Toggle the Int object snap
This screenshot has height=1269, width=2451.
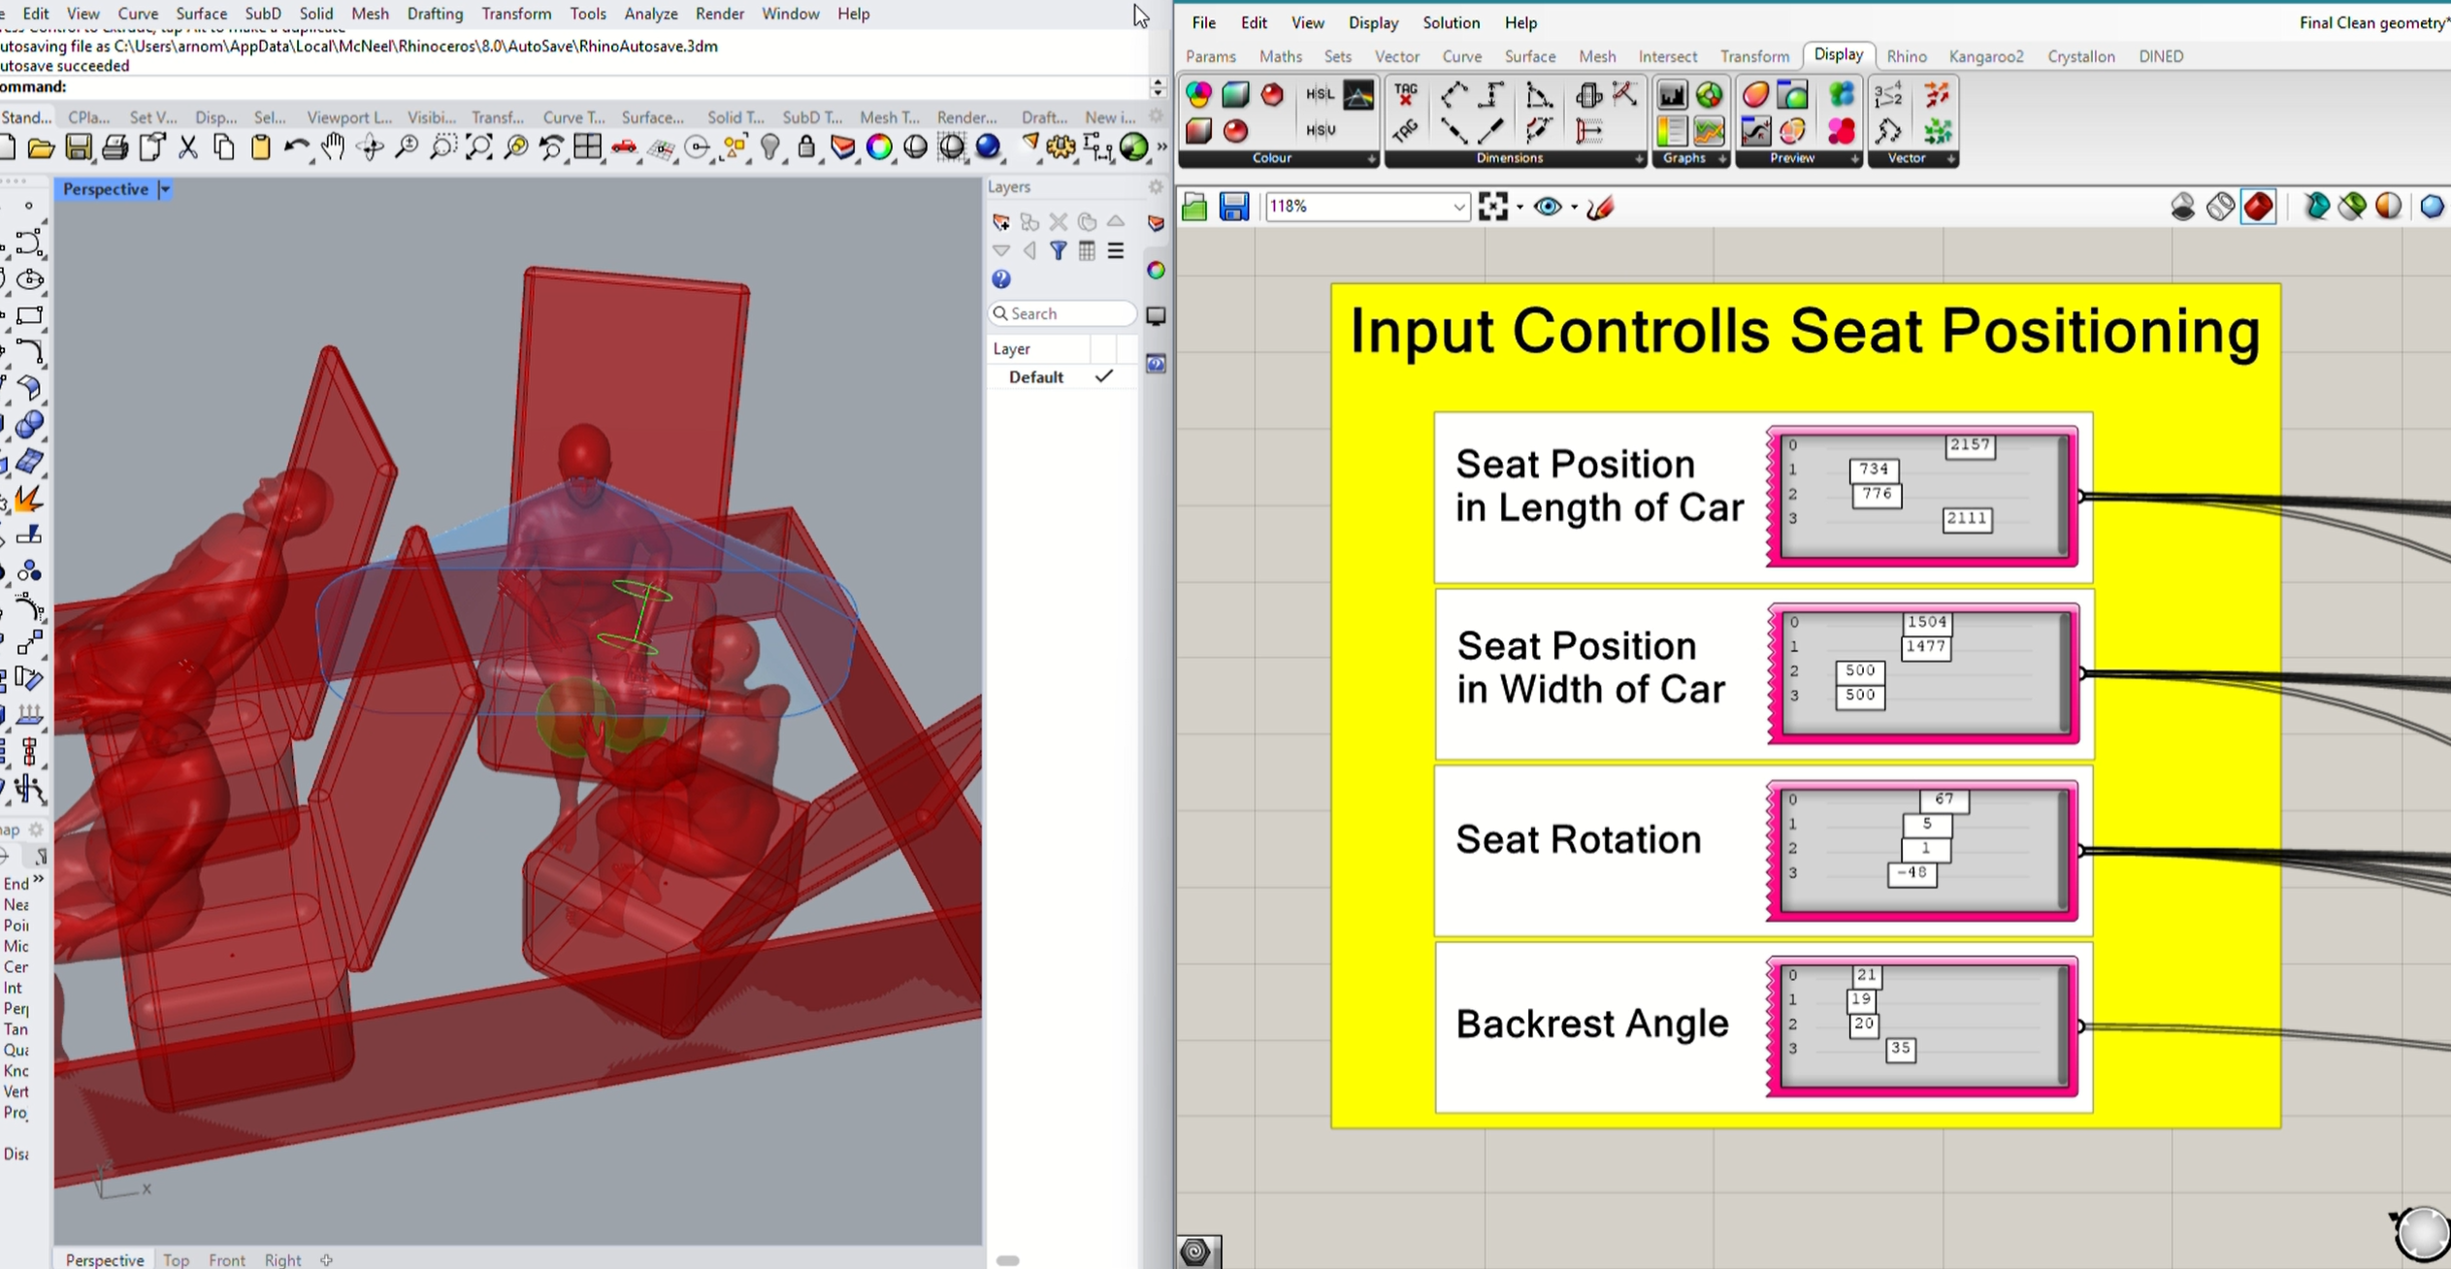tap(14, 988)
